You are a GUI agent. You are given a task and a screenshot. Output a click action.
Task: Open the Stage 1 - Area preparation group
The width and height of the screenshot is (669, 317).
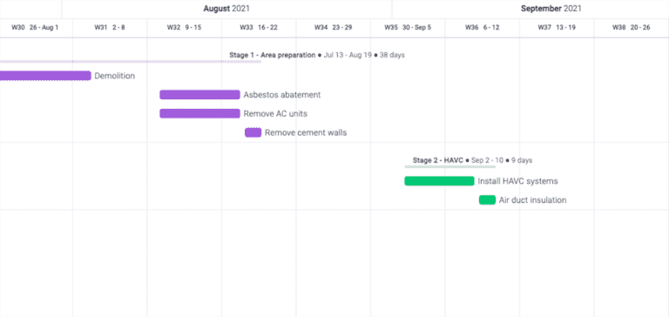pyautogui.click(x=272, y=55)
